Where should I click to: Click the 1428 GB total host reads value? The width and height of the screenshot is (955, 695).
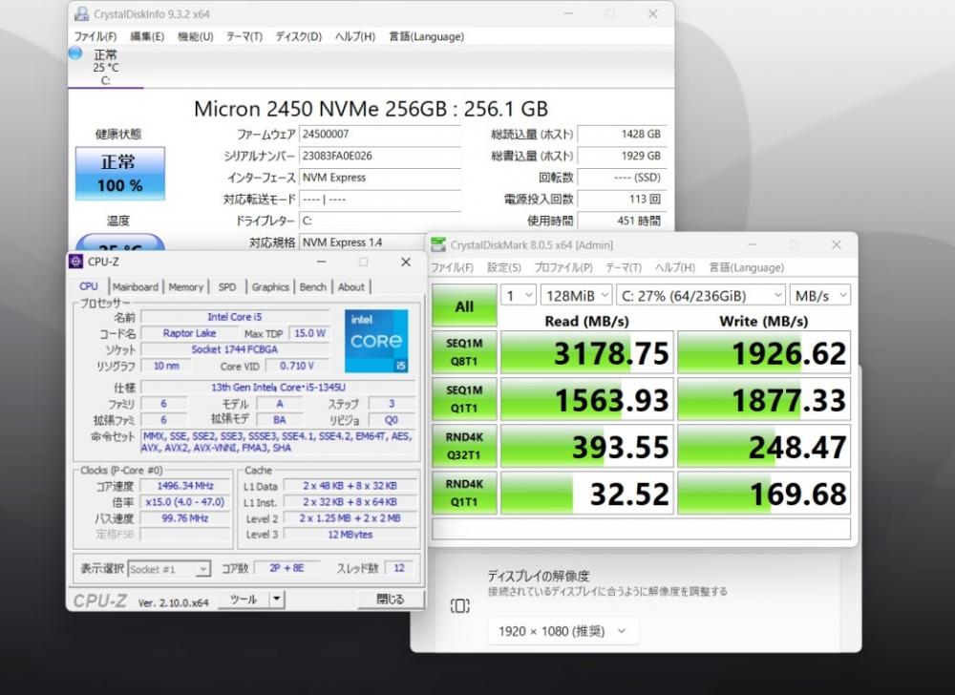click(622, 135)
